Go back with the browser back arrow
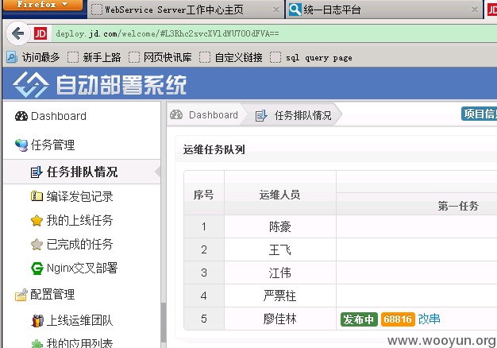The image size is (497, 348). pos(17,33)
